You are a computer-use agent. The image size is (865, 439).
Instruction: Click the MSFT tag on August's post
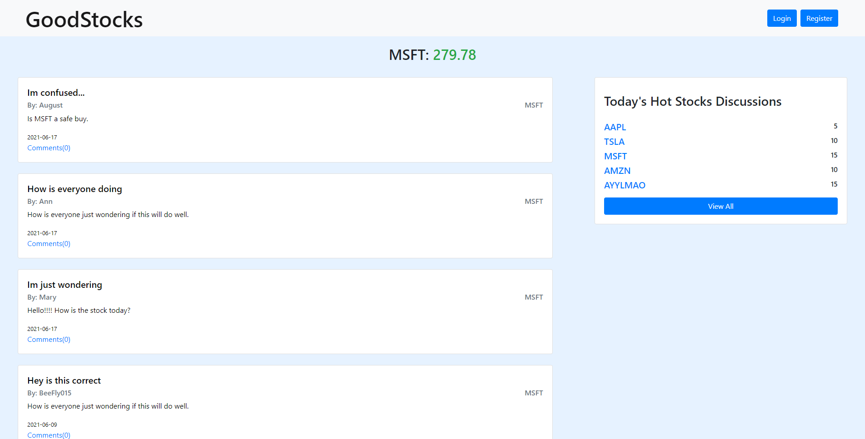point(534,105)
